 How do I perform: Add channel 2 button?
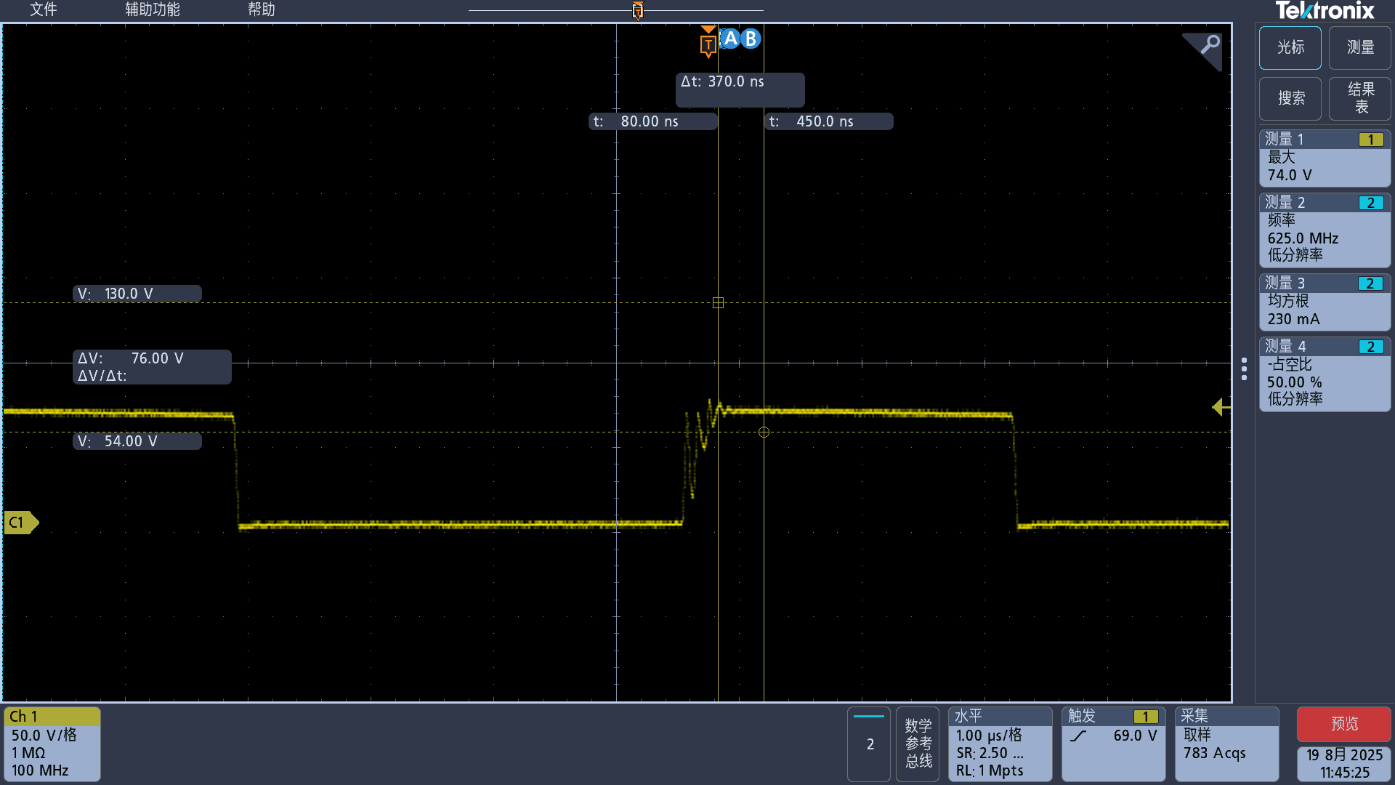[x=869, y=744]
